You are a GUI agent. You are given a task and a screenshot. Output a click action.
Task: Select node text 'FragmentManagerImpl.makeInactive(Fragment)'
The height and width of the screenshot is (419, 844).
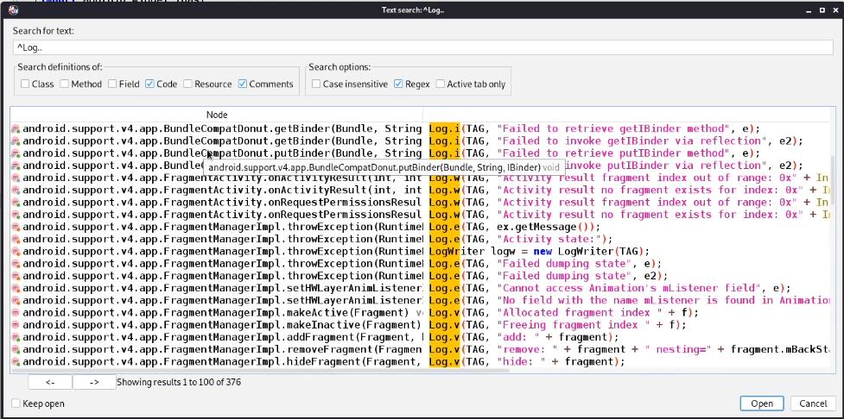coord(292,325)
